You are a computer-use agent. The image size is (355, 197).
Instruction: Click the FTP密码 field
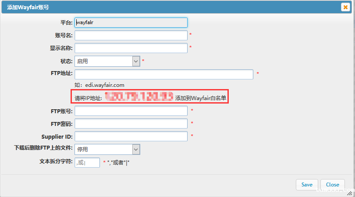tap(131, 124)
